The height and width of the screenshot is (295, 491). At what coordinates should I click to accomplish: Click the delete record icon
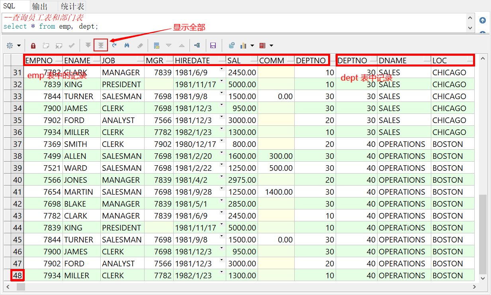click(x=59, y=45)
